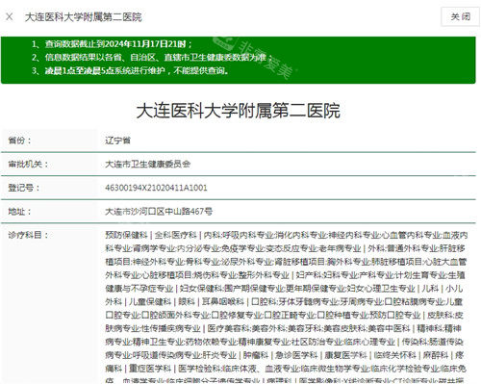Image resolution: width=481 pixels, height=384 pixels.
Task: Click 肿瘤科 in the department list
Action: 256,355
